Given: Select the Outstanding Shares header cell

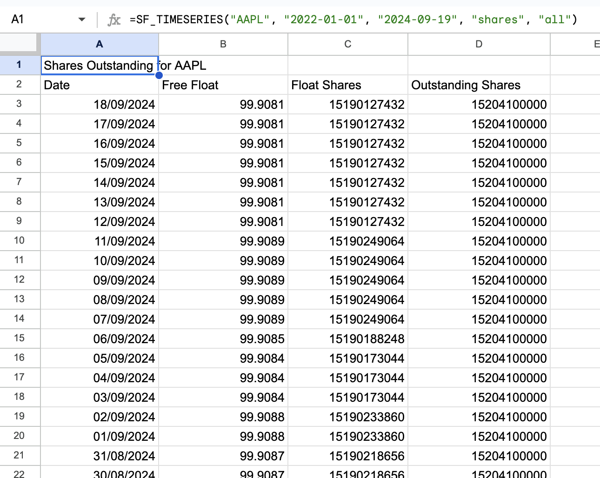Looking at the screenshot, I should coord(479,85).
